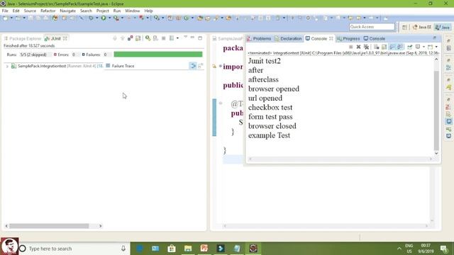The width and height of the screenshot is (454, 255).
Task: Rerun test with failures first
Action: coord(155,38)
